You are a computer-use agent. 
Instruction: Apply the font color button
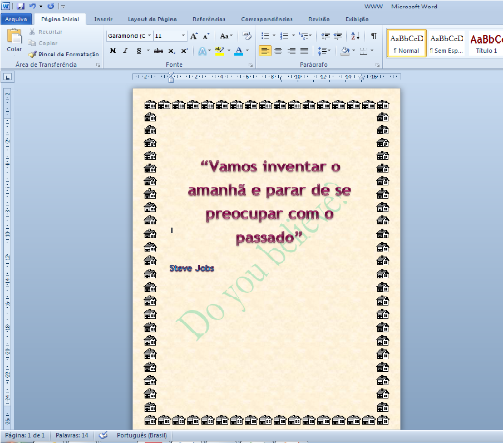point(239,51)
